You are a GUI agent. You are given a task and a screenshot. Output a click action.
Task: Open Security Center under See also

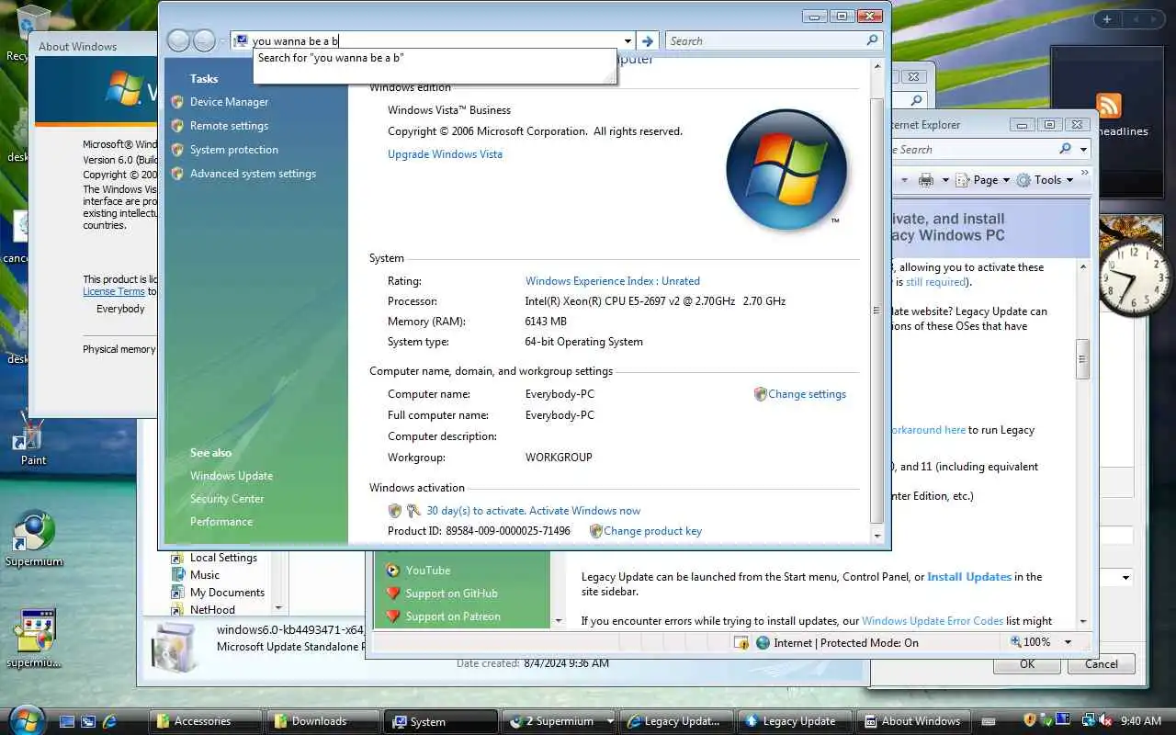tap(227, 499)
